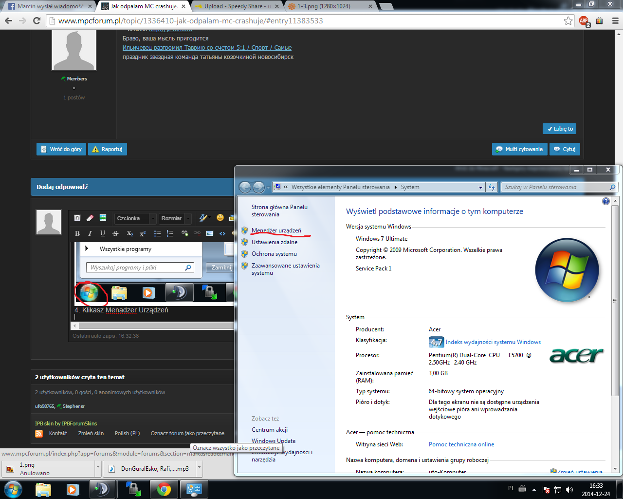
Task: Open Zaawansowane ustawienia systemu link
Action: click(286, 269)
